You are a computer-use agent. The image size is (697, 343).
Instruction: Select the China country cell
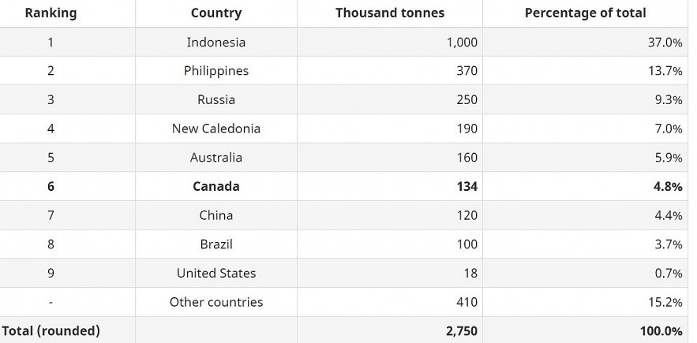click(x=216, y=215)
